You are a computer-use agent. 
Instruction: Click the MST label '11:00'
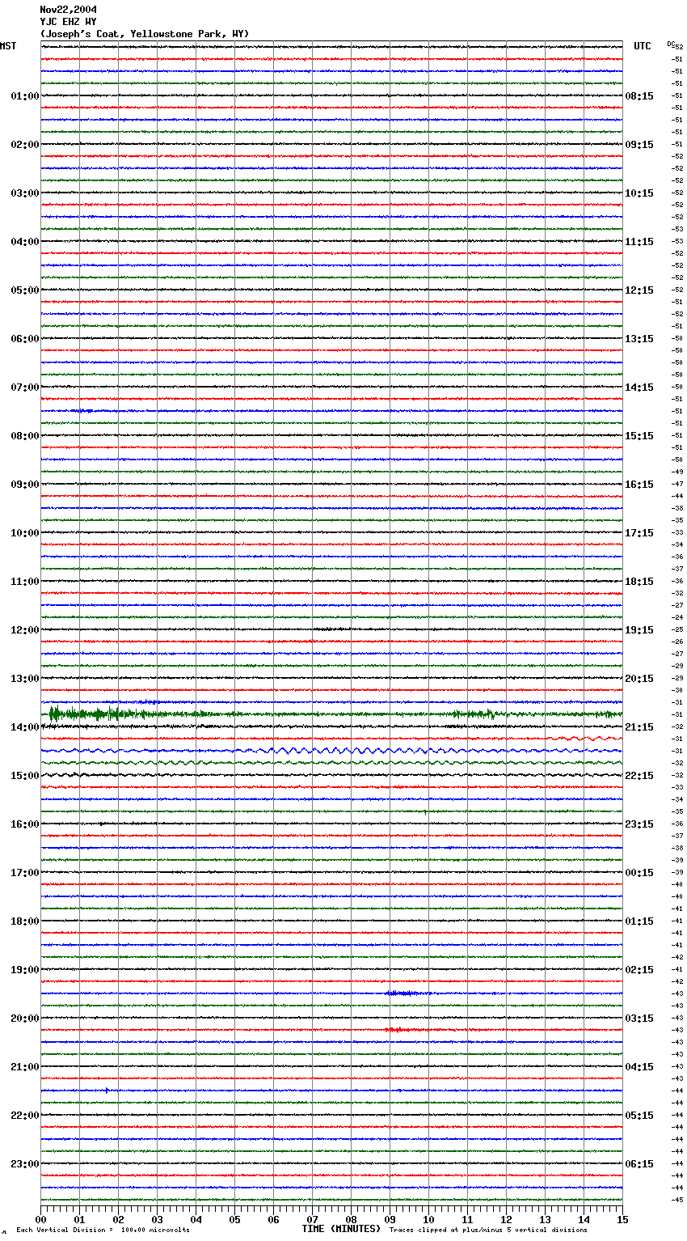(x=25, y=582)
